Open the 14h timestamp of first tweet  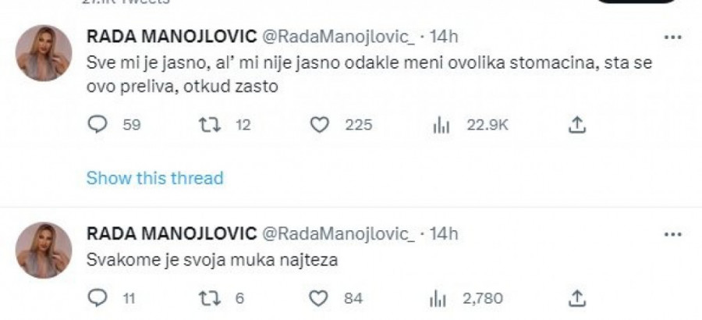(x=445, y=36)
